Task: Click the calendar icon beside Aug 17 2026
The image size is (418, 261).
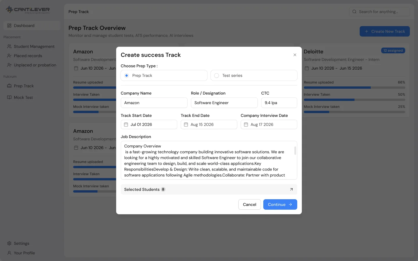Action: [x=246, y=124]
